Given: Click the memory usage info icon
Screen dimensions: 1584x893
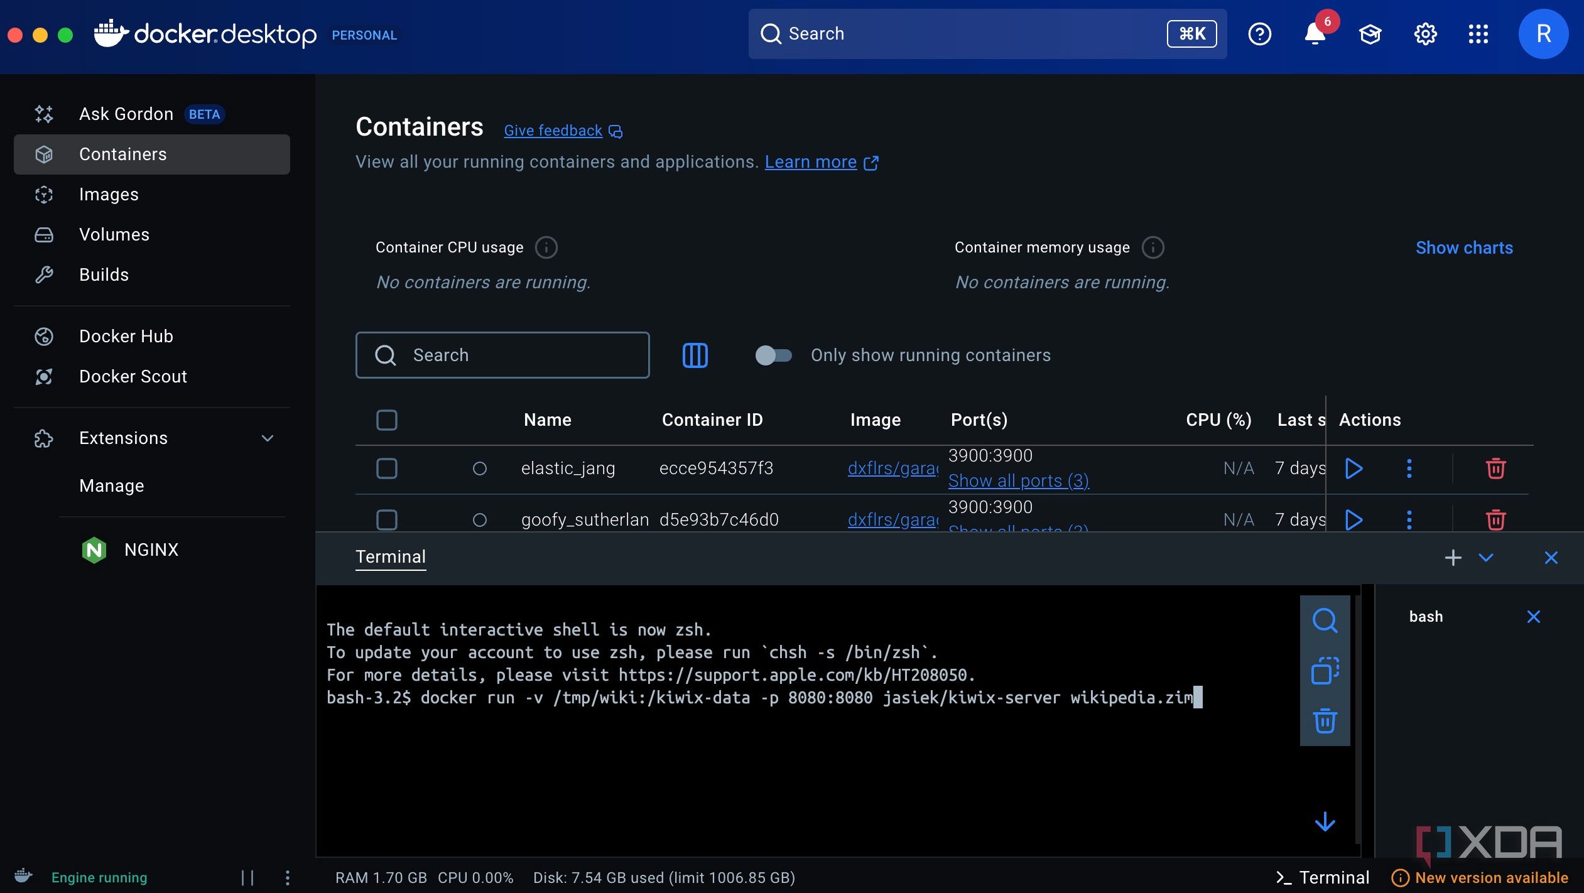Looking at the screenshot, I should (1153, 247).
